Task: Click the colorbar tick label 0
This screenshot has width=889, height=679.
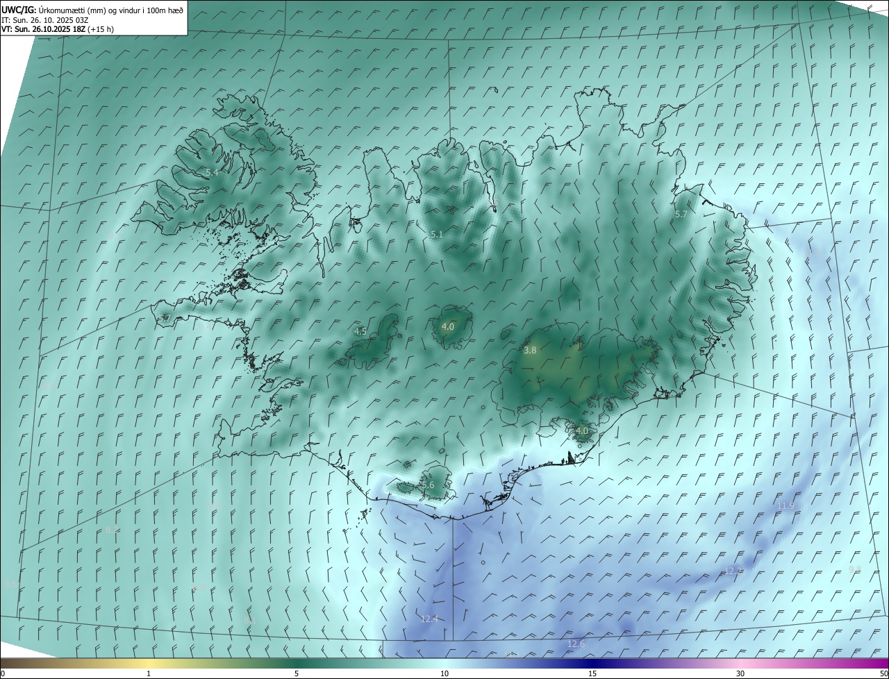Action: tap(3, 673)
